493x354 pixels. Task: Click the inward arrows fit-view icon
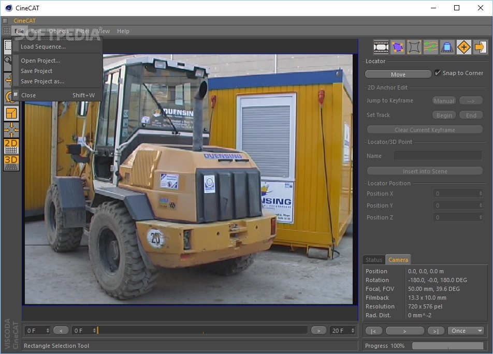(x=11, y=129)
